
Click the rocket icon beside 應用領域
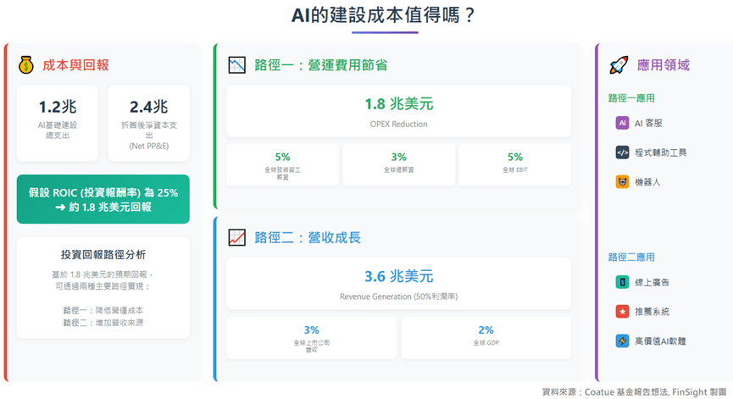pos(619,65)
